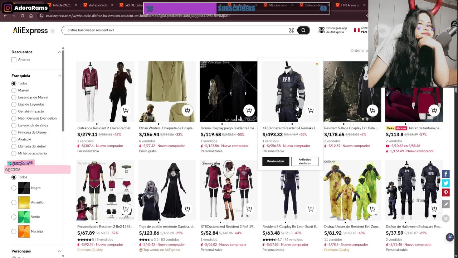Select Akatsuki radio option

(14, 139)
